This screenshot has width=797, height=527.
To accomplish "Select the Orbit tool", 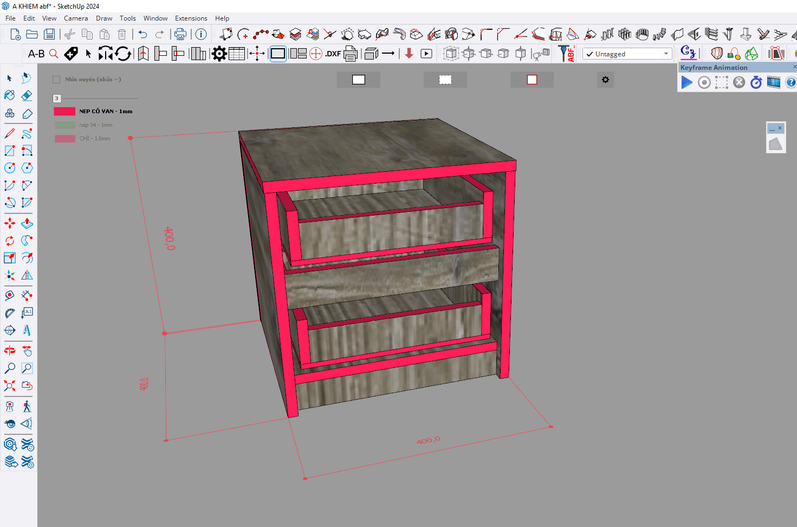I will pyautogui.click(x=10, y=350).
